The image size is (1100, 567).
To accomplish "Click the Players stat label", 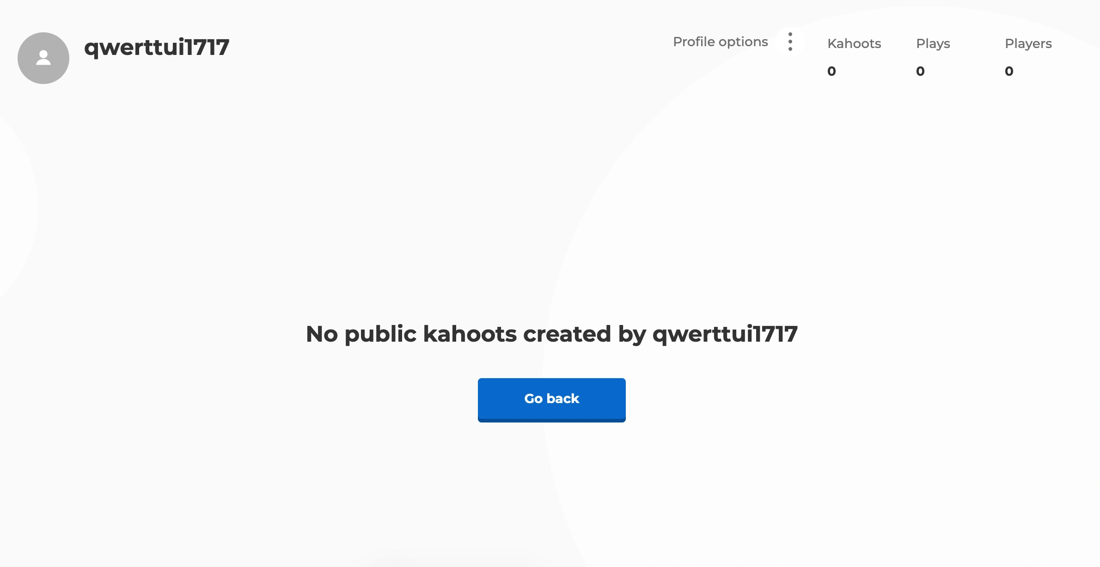I will click(x=1028, y=44).
